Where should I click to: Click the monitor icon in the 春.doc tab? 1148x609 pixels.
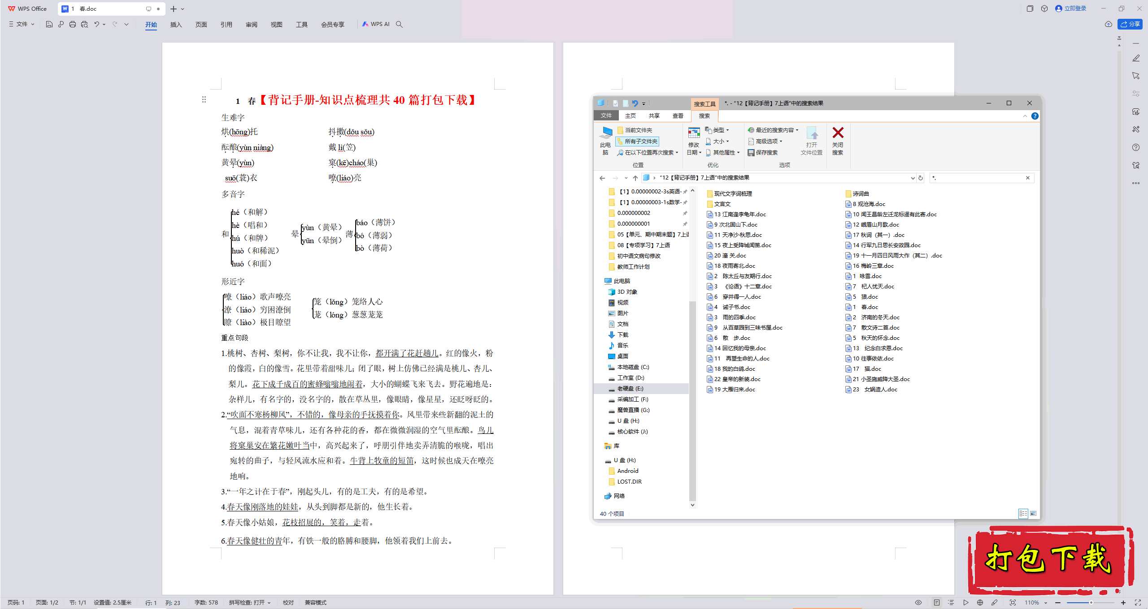148,9
